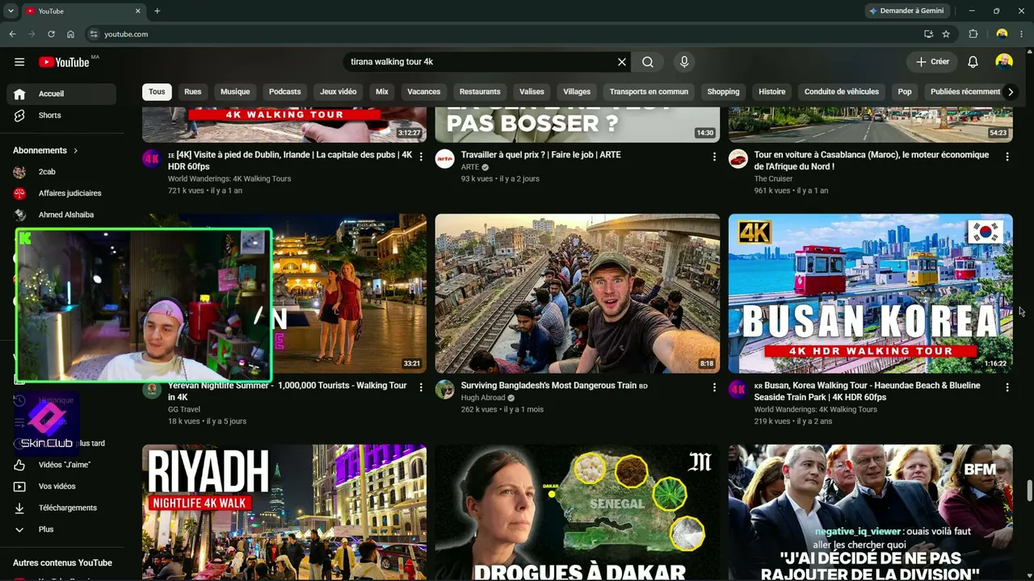The height and width of the screenshot is (581, 1034).
Task: Expand the Abonnements section chevron
Action: tap(76, 151)
